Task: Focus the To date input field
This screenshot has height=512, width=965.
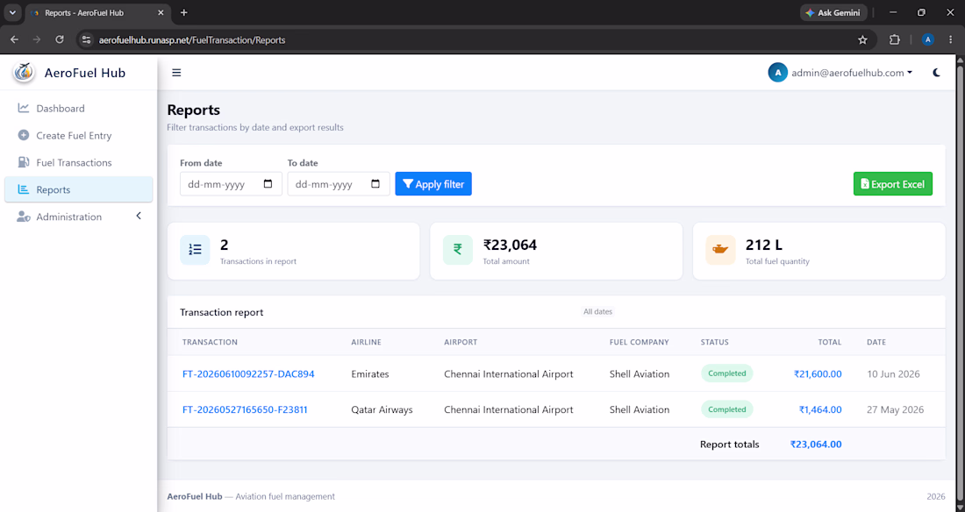Action: click(x=339, y=184)
